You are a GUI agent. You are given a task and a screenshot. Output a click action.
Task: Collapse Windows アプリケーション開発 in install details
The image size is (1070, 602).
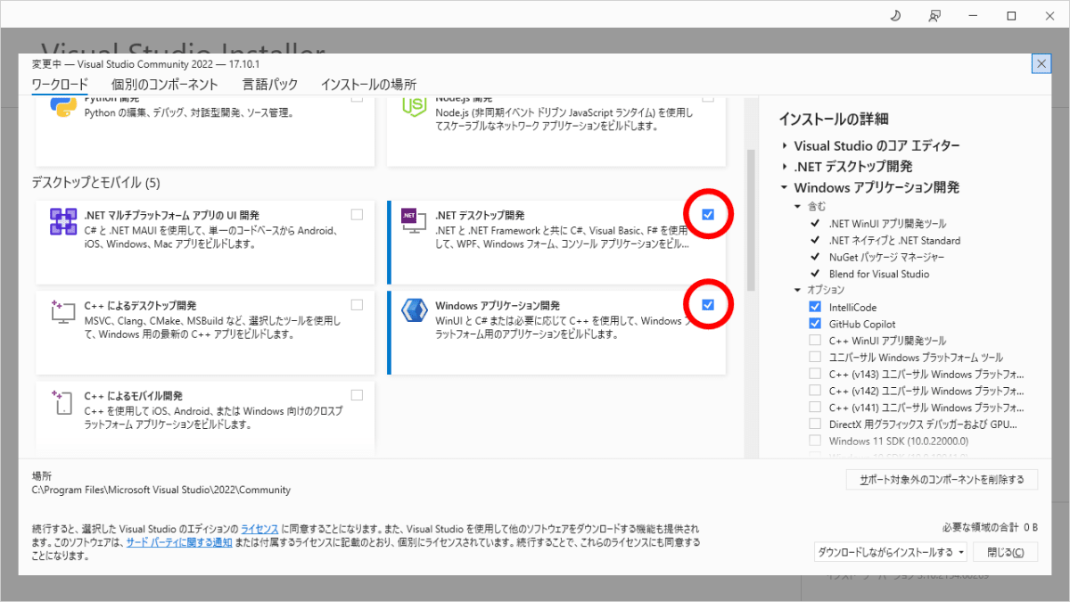tap(785, 188)
